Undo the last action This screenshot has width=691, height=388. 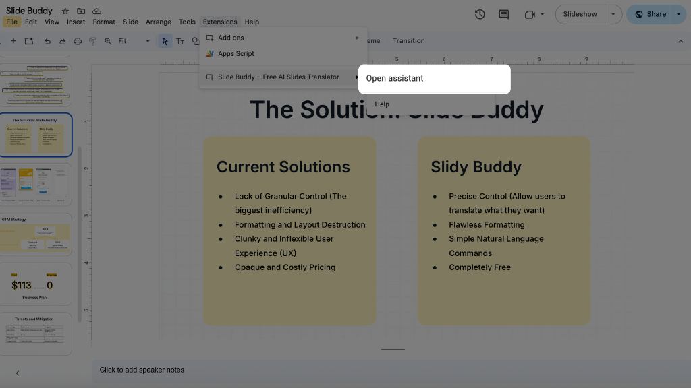click(46, 40)
